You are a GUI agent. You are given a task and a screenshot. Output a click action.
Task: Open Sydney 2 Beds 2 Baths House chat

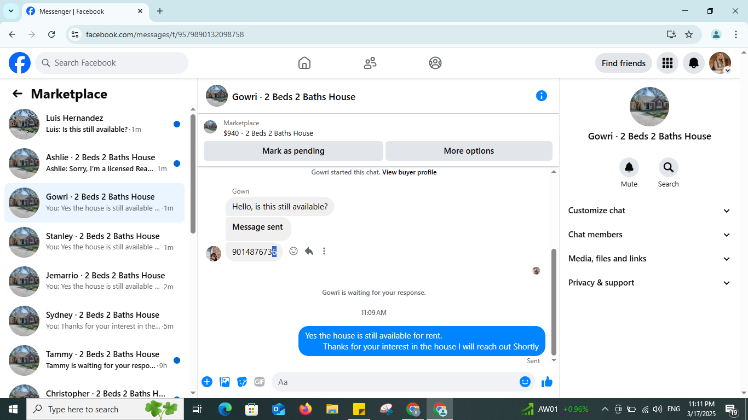click(94, 321)
